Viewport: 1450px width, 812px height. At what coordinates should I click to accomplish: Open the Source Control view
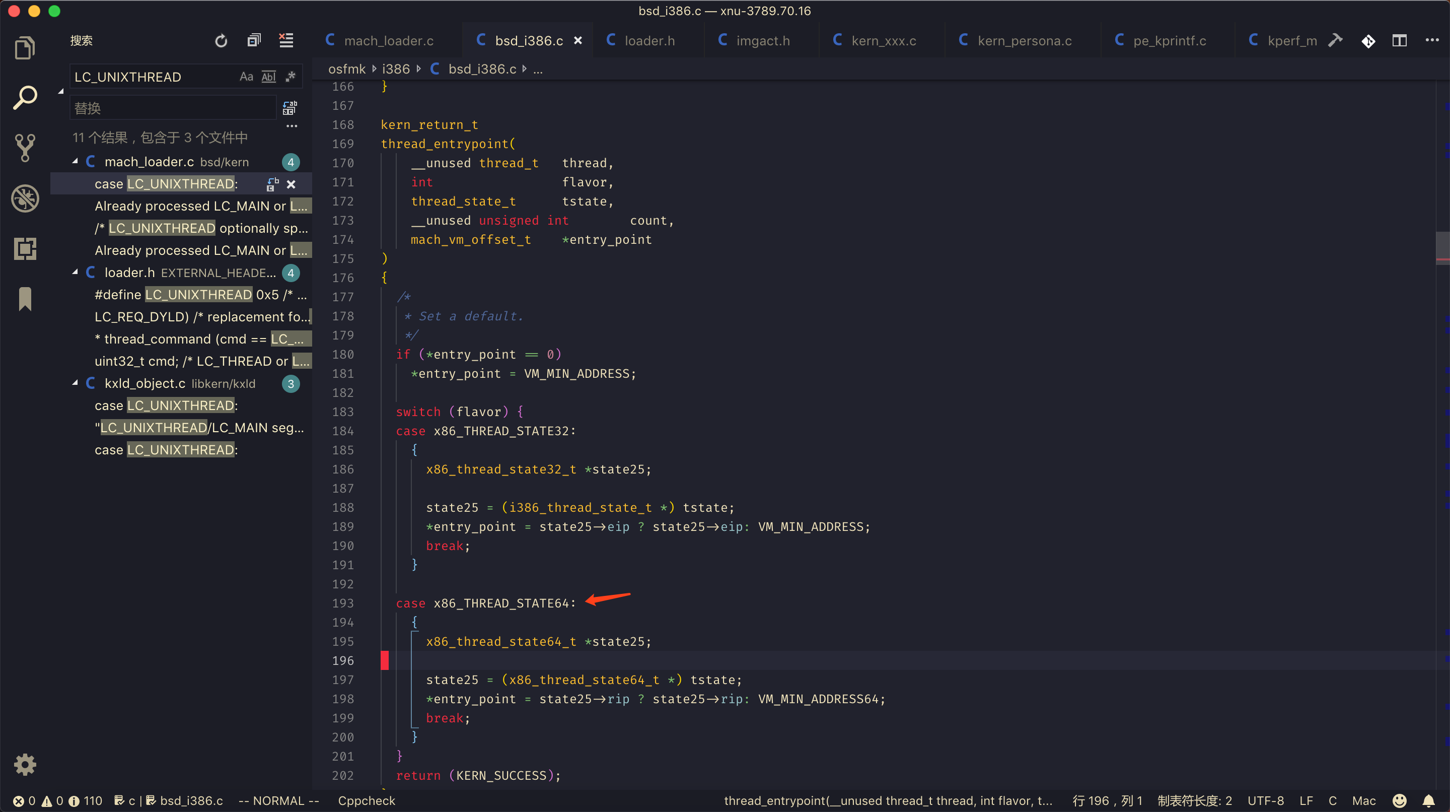click(25, 148)
